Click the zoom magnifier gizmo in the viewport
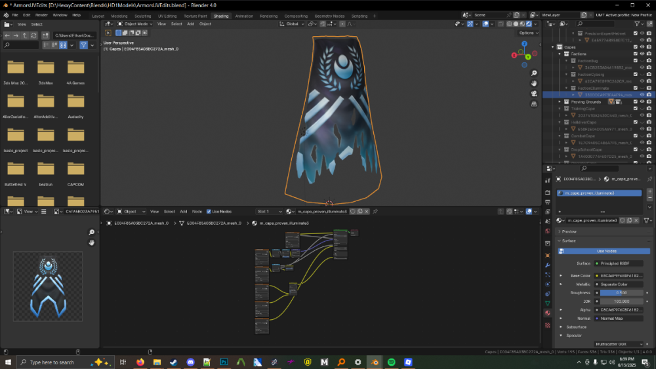Image resolution: width=656 pixels, height=369 pixels. (x=535, y=73)
